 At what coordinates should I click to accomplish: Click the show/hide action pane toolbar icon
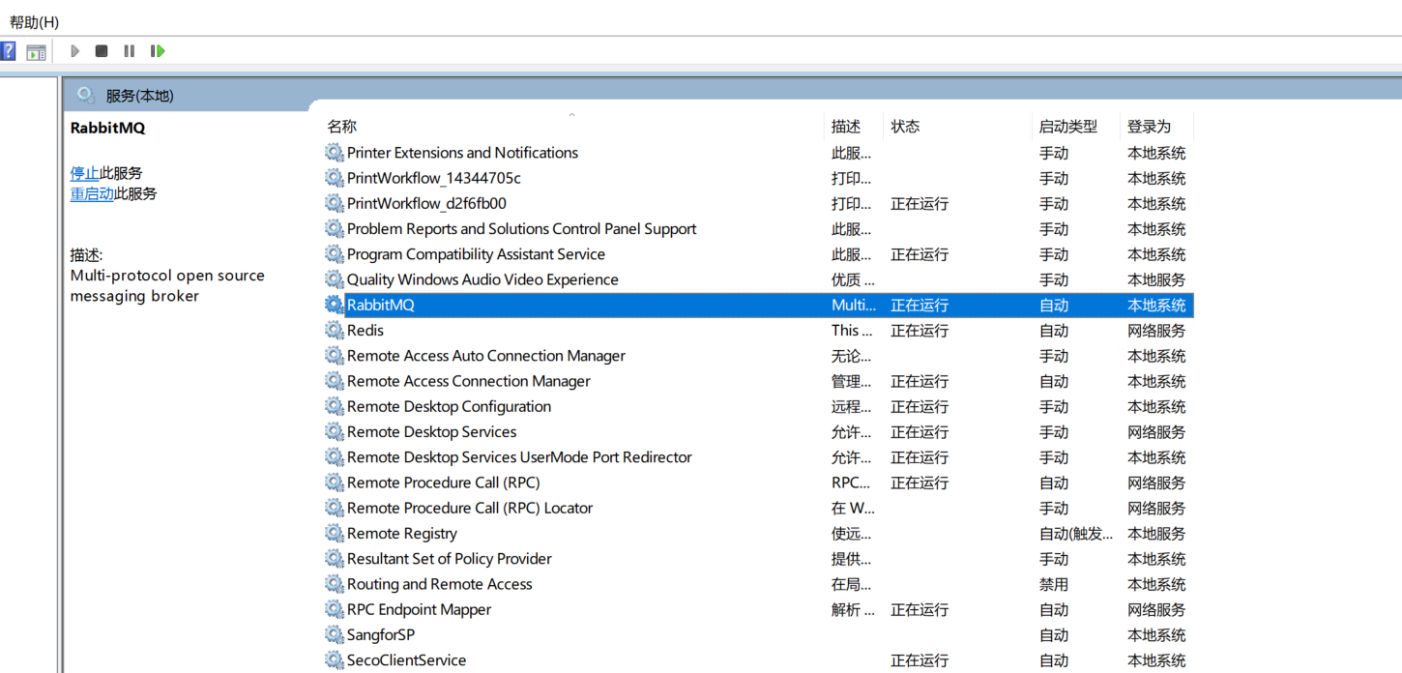click(x=36, y=52)
